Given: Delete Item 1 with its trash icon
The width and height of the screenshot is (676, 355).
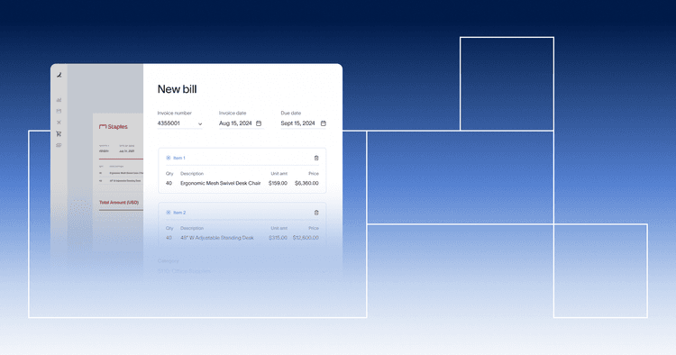Looking at the screenshot, I should point(316,158).
